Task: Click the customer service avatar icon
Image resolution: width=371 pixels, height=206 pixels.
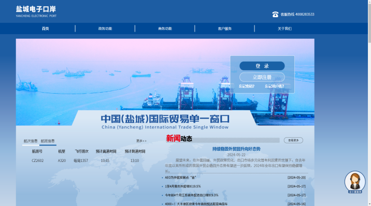Action: (x=355, y=182)
